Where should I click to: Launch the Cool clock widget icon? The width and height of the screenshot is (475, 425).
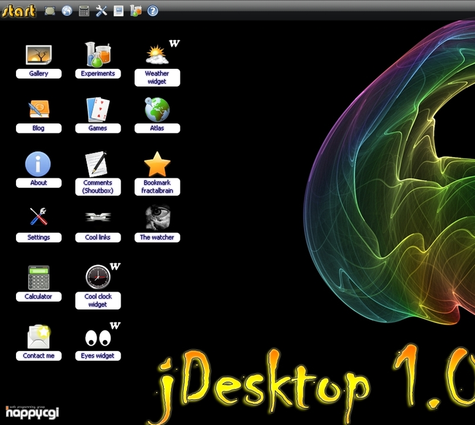98,277
